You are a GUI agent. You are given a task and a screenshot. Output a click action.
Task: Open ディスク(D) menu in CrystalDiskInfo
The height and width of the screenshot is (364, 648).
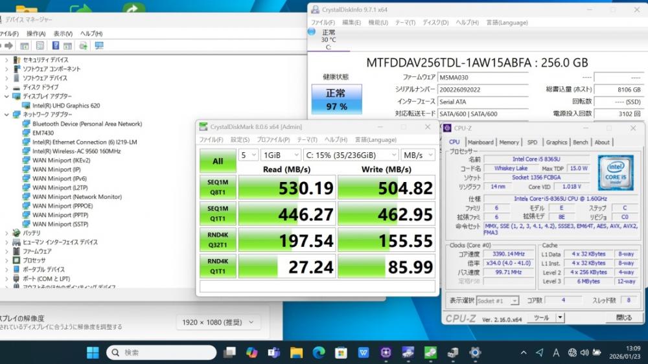click(435, 23)
